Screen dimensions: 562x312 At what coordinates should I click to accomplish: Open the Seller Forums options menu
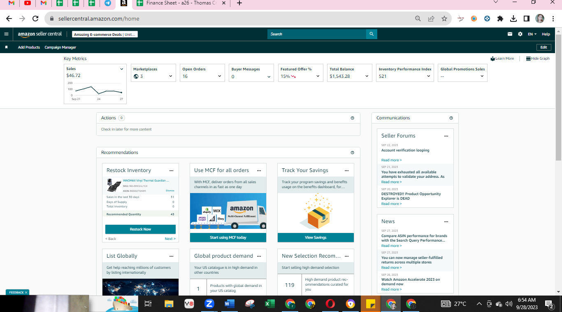(x=446, y=136)
